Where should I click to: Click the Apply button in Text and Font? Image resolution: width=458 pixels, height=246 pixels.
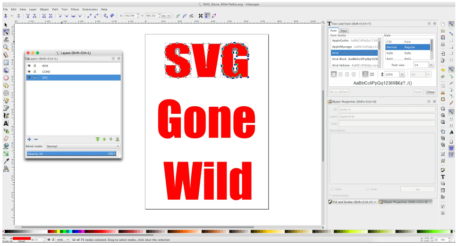pyautogui.click(x=418, y=92)
